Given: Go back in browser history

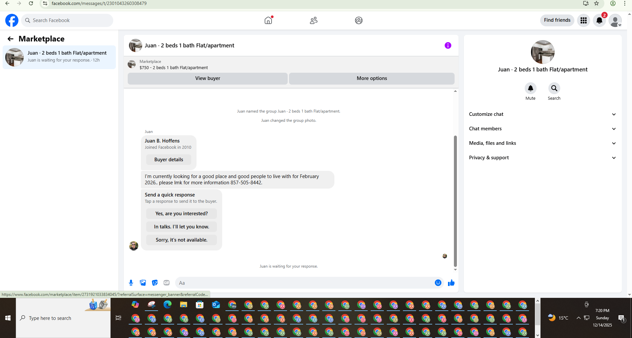Looking at the screenshot, I should pos(7,3).
